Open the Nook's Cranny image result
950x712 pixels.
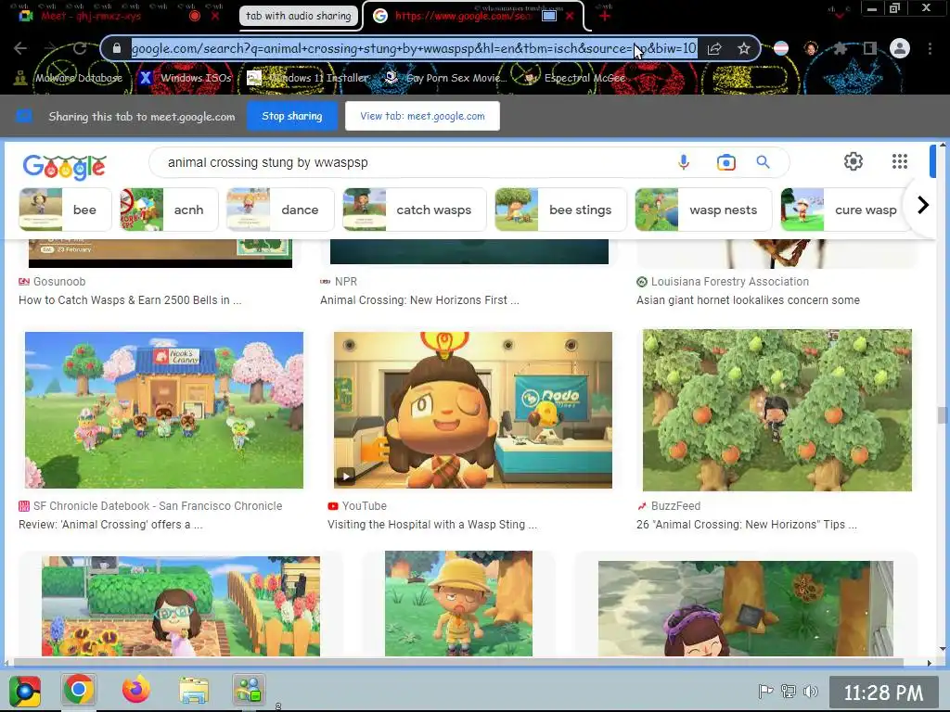(x=163, y=410)
